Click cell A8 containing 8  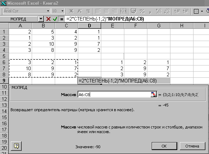tap(21, 74)
